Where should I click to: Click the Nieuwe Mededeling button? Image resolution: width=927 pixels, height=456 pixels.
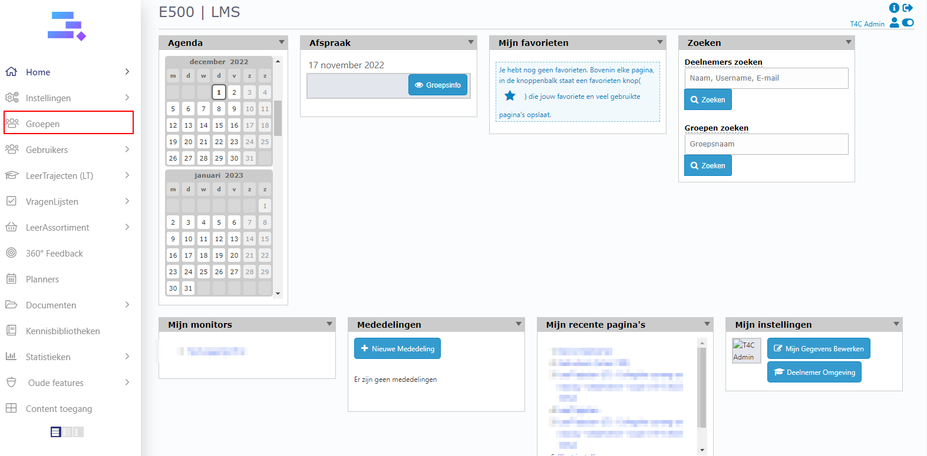[397, 348]
